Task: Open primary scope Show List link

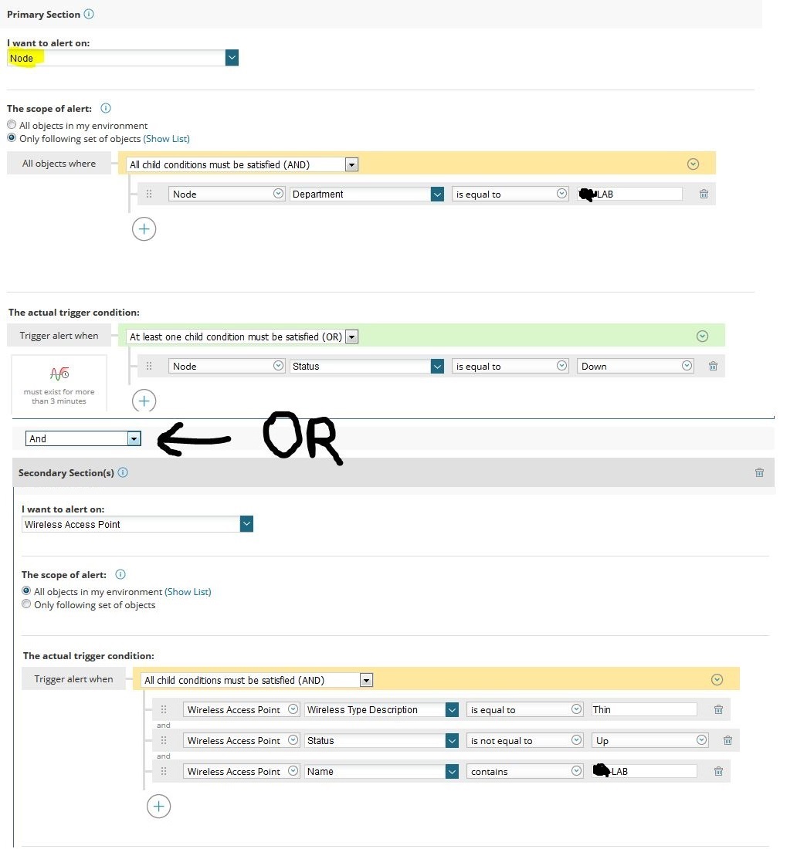Action: coord(166,139)
